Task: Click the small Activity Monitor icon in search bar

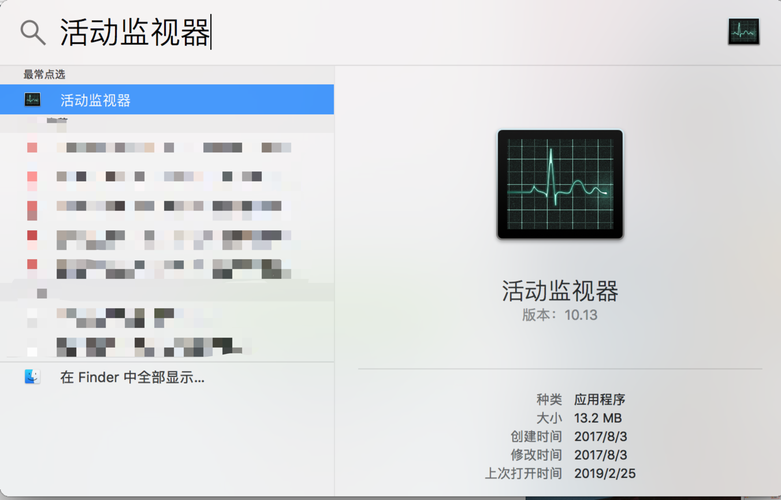Action: pyautogui.click(x=743, y=32)
